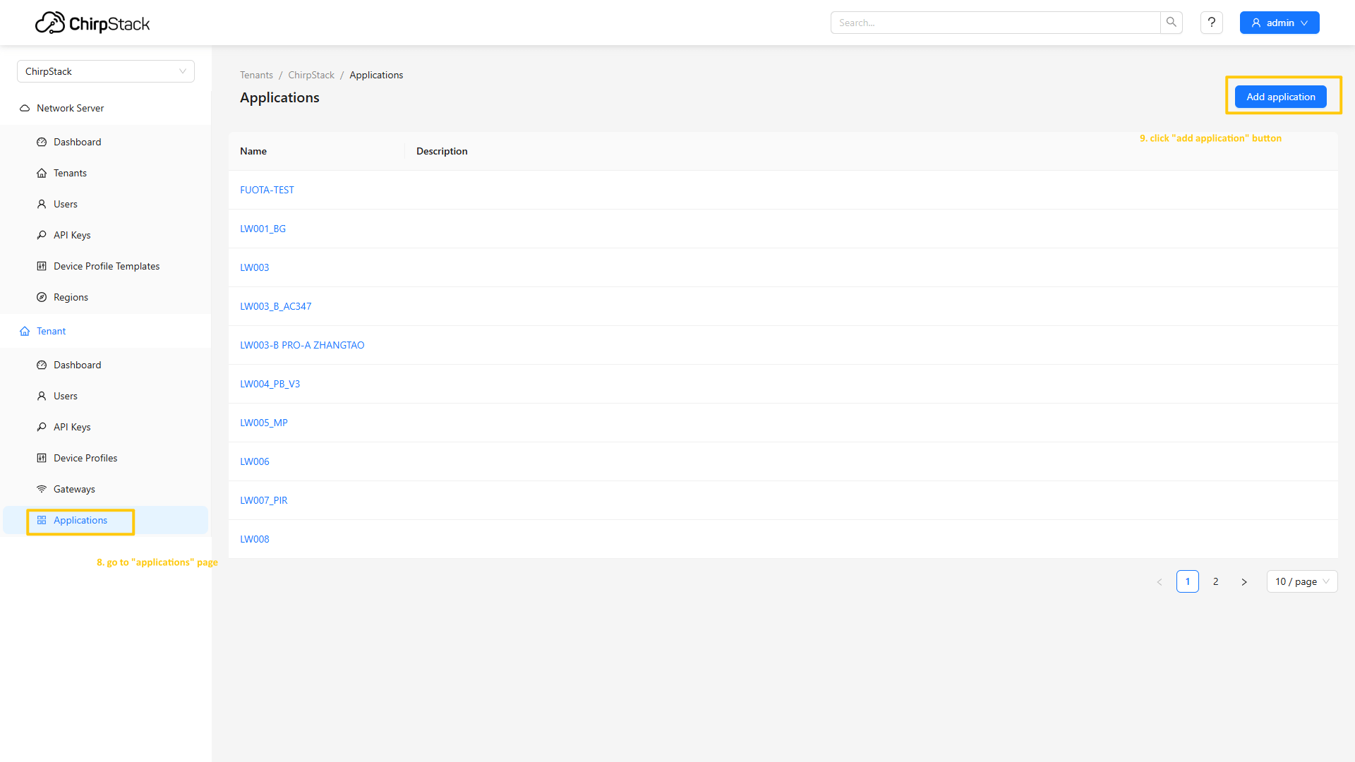This screenshot has height=762, width=1355.
Task: Open the FUOTA-TEST application link
Action: tap(267, 190)
